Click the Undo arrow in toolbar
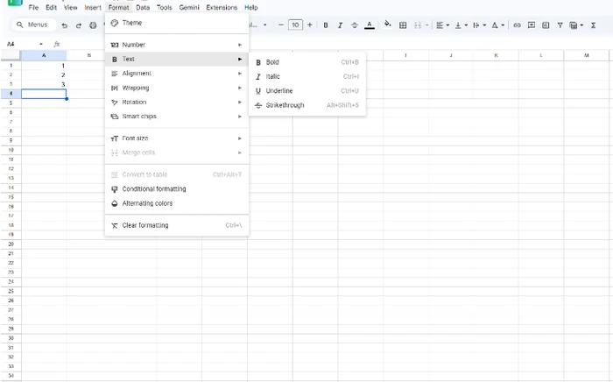The width and height of the screenshot is (613, 382). tap(65, 25)
